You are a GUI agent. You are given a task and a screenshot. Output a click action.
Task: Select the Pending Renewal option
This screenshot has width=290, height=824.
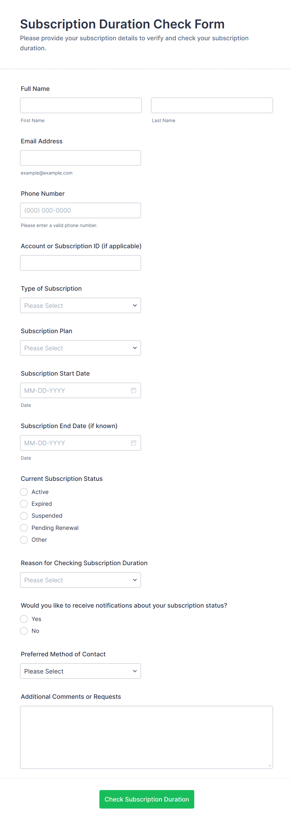pos(24,527)
